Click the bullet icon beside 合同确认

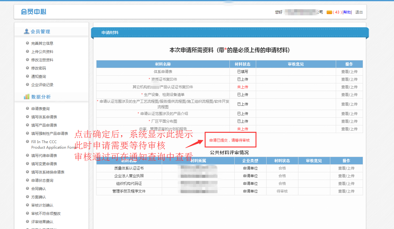(28, 189)
